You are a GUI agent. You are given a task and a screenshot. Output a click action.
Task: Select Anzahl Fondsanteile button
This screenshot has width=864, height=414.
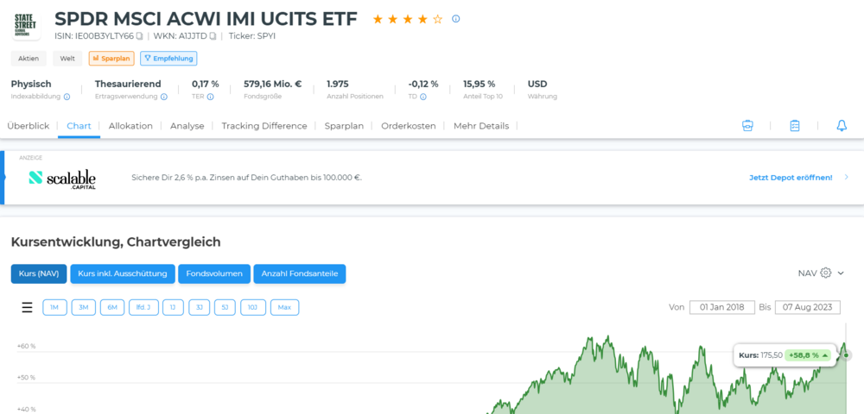300,273
